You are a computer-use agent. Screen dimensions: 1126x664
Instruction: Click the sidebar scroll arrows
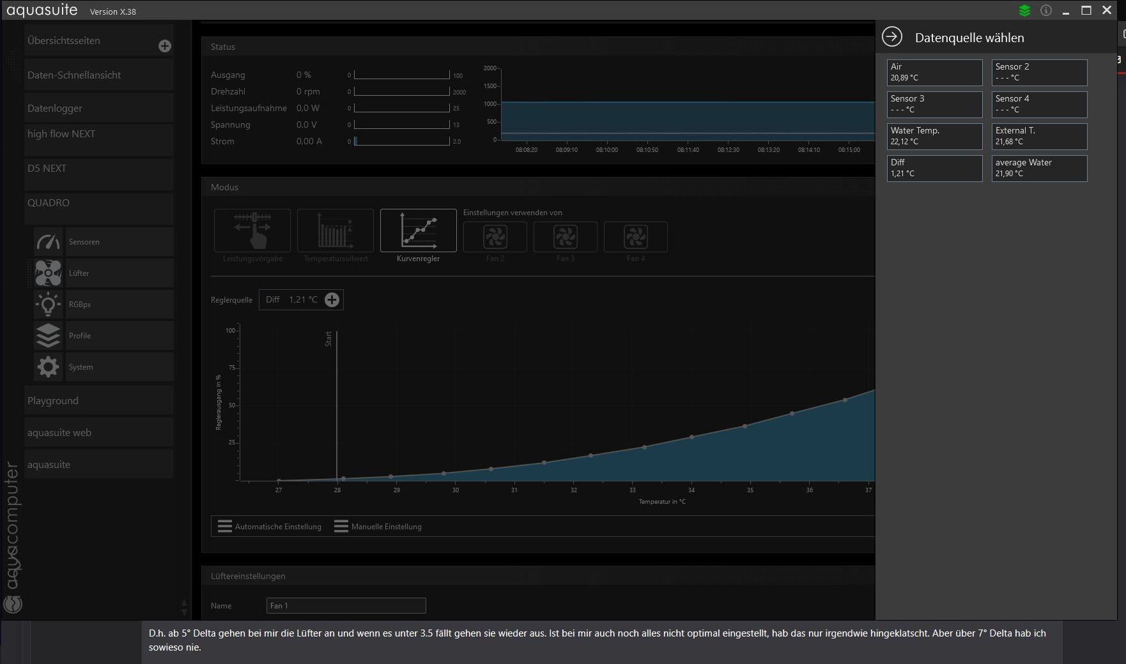click(185, 607)
